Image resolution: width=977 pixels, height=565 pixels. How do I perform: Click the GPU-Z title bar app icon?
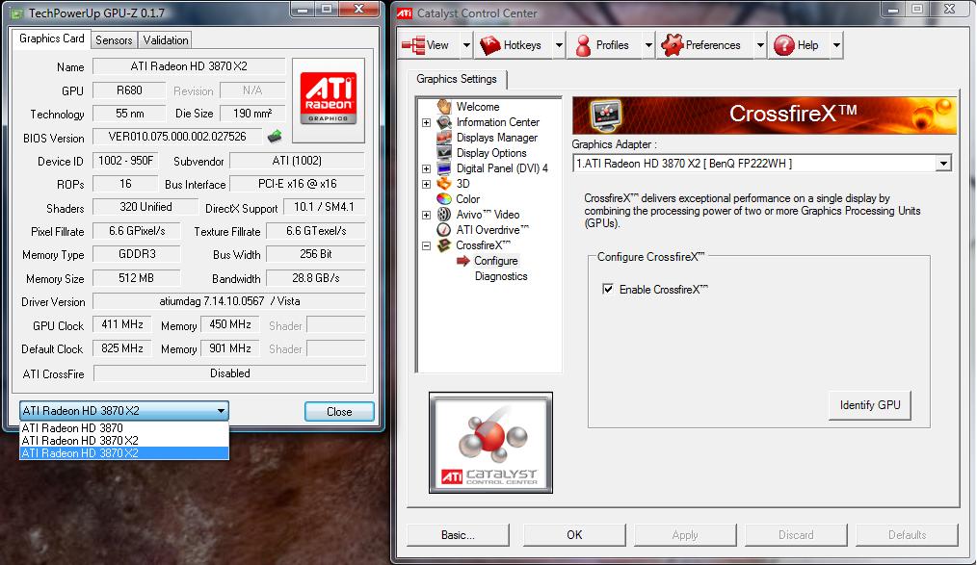click(17, 13)
